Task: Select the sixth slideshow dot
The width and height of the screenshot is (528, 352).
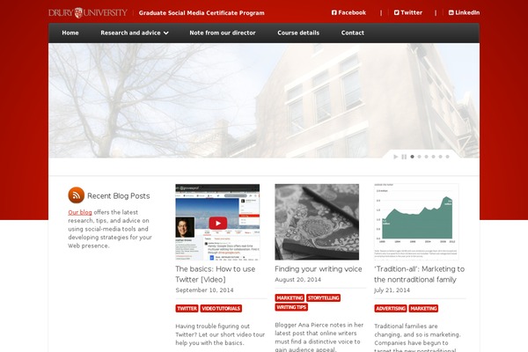Action: coord(448,157)
